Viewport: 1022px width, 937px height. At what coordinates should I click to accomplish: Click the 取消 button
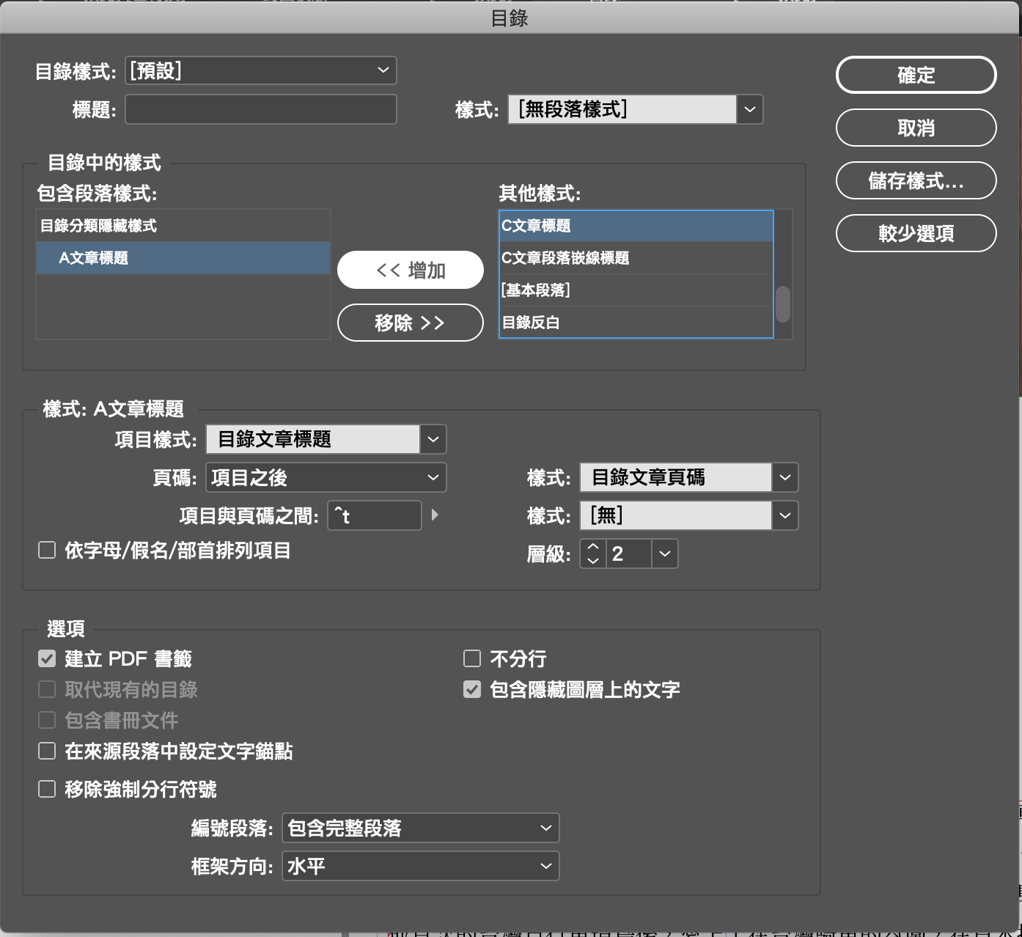(916, 128)
